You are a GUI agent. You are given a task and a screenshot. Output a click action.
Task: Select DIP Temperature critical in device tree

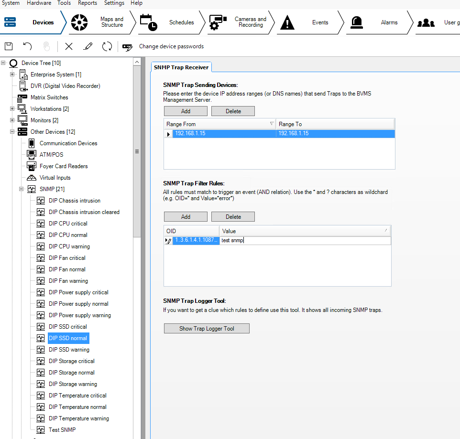(x=77, y=396)
